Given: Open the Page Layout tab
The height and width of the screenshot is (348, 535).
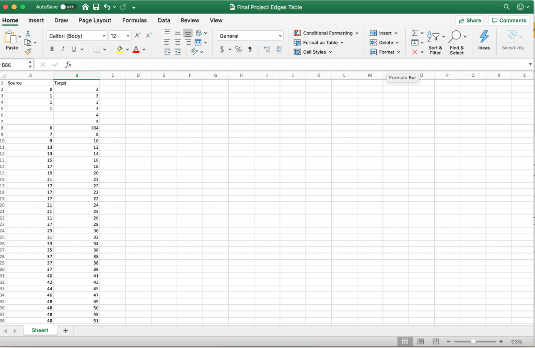Looking at the screenshot, I should coord(95,20).
